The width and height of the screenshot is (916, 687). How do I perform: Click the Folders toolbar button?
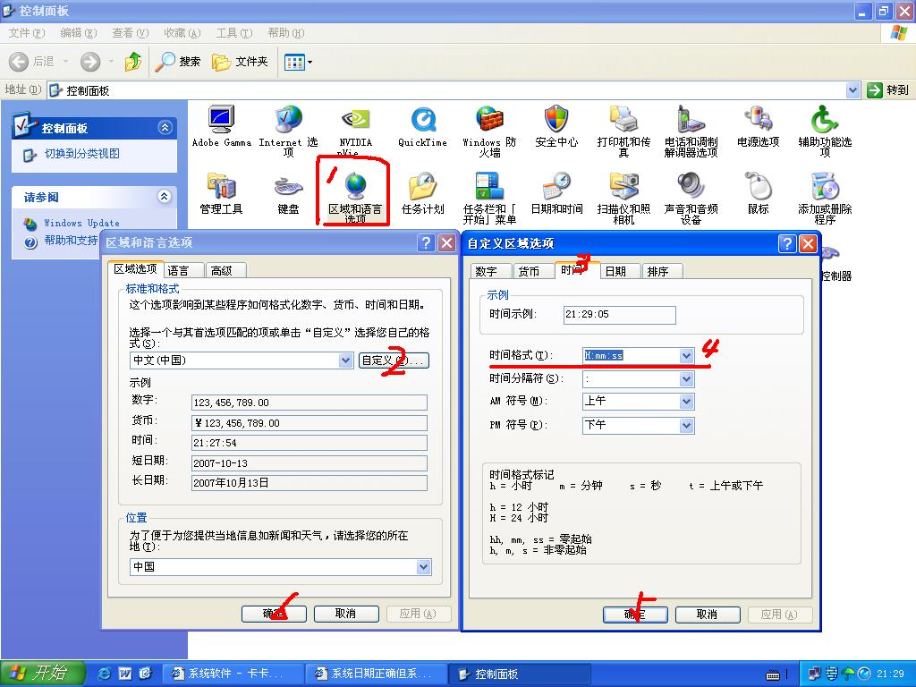tap(240, 61)
